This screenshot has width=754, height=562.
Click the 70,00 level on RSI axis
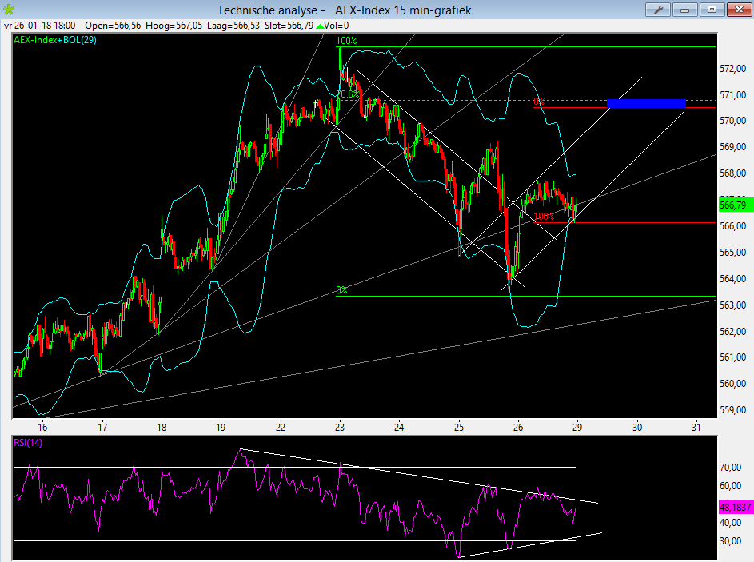pyautogui.click(x=731, y=467)
